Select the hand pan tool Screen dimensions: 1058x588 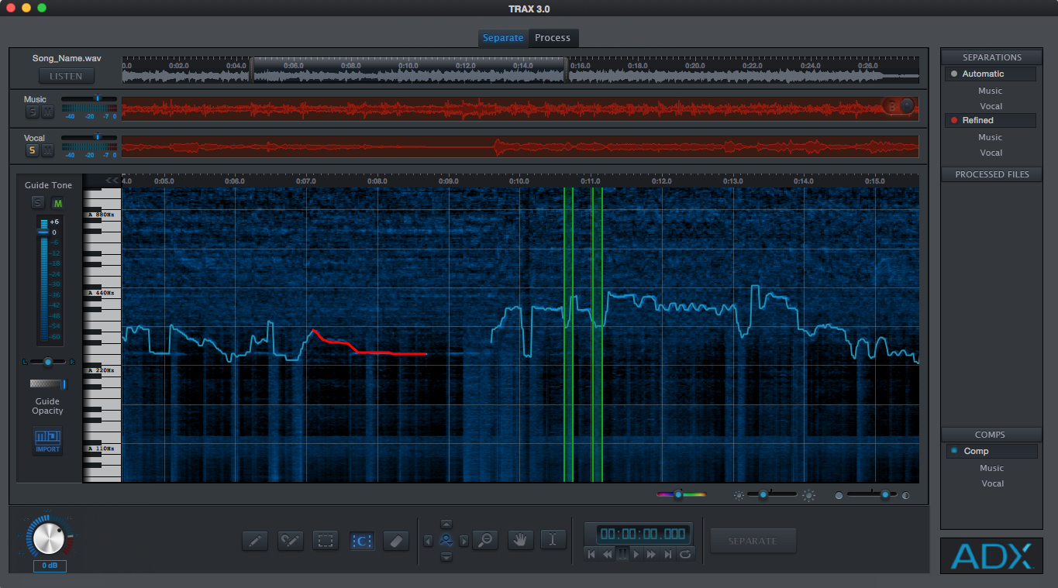point(520,540)
